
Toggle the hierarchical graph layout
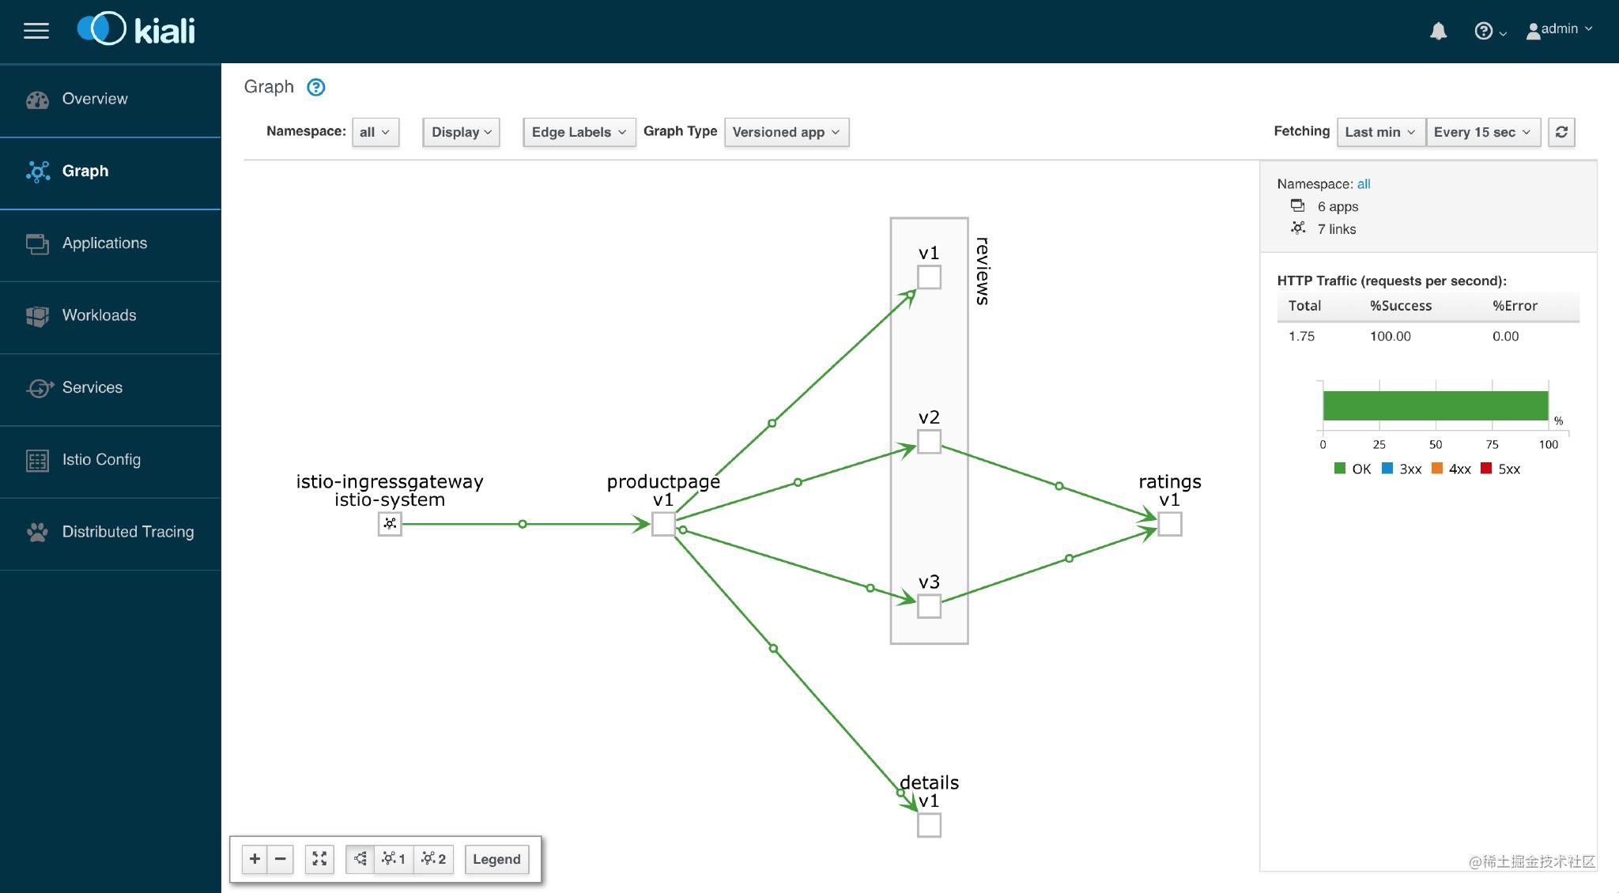pyautogui.click(x=360, y=859)
